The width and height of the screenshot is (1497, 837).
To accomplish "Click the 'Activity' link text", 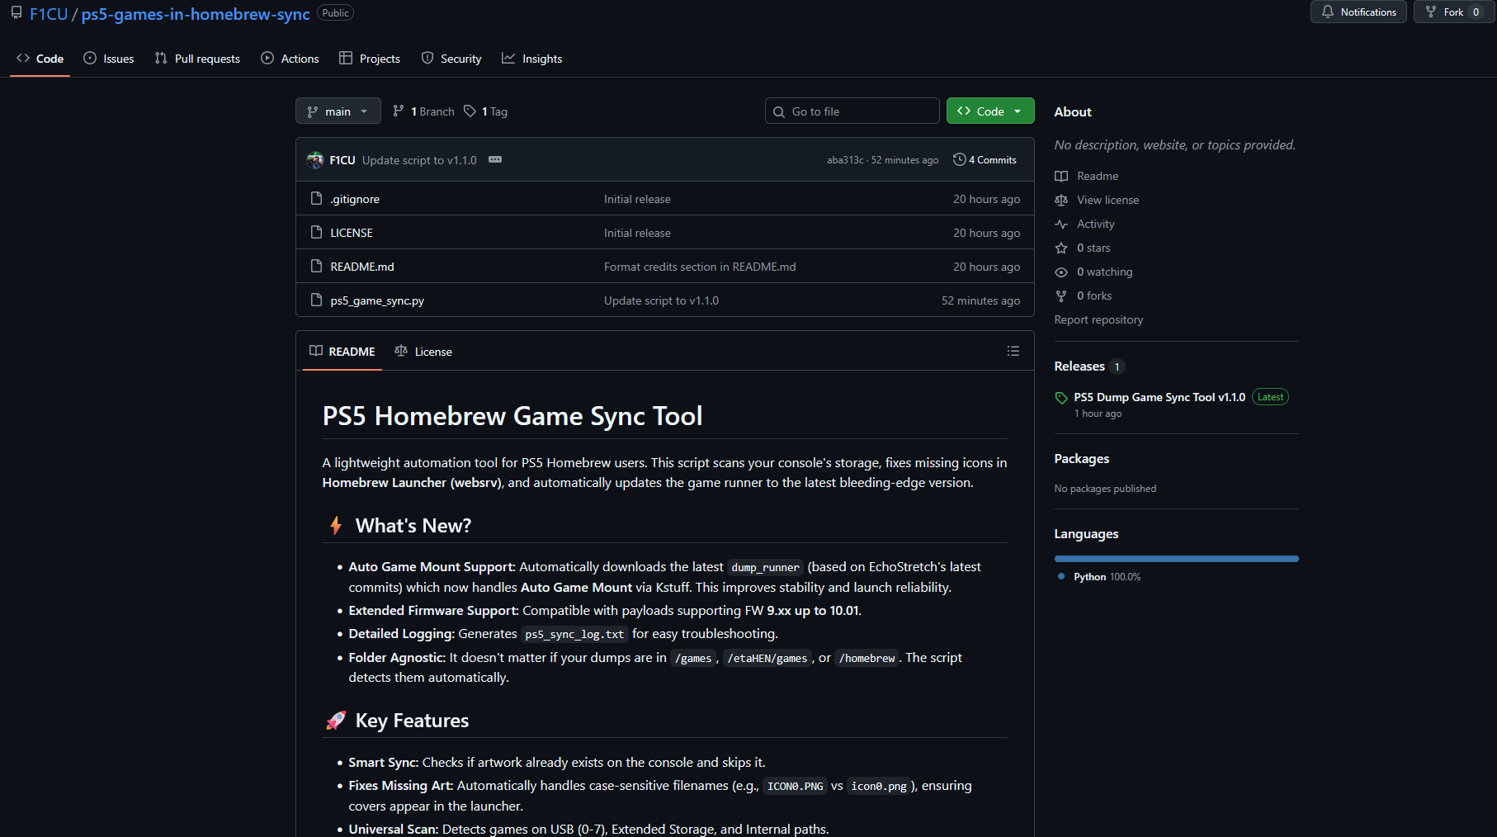I will pos(1096,224).
